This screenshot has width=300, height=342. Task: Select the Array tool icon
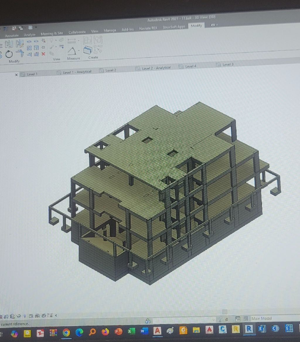tap(29, 48)
